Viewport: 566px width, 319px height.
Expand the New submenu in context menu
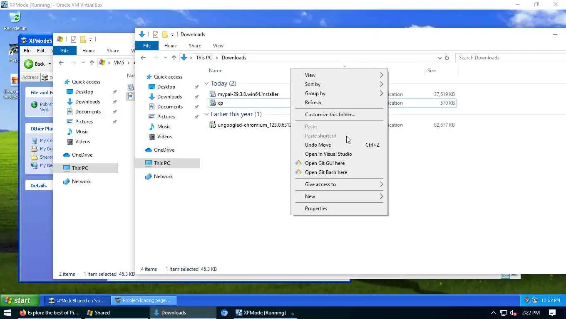point(339,196)
